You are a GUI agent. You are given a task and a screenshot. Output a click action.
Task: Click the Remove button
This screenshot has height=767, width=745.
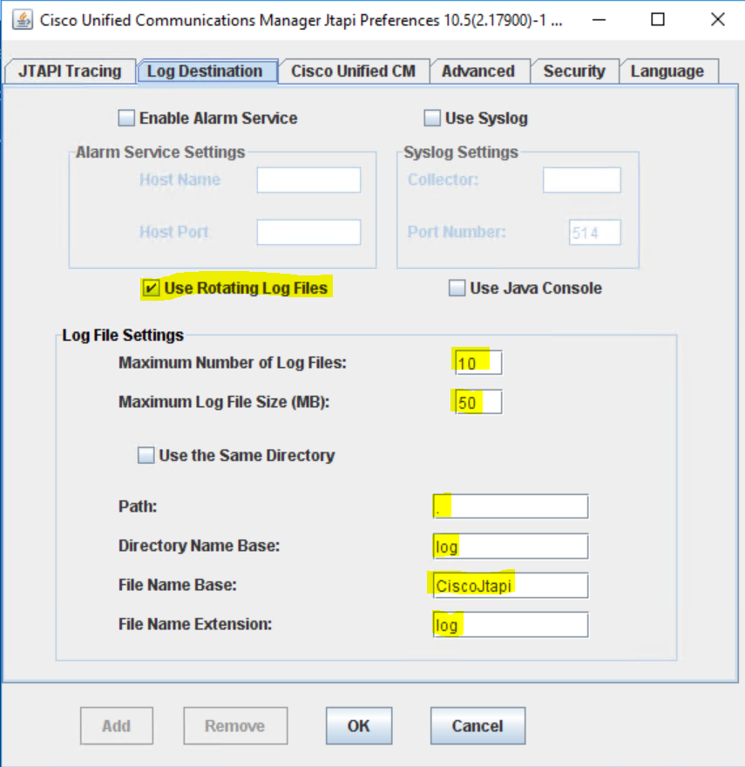pyautogui.click(x=235, y=726)
